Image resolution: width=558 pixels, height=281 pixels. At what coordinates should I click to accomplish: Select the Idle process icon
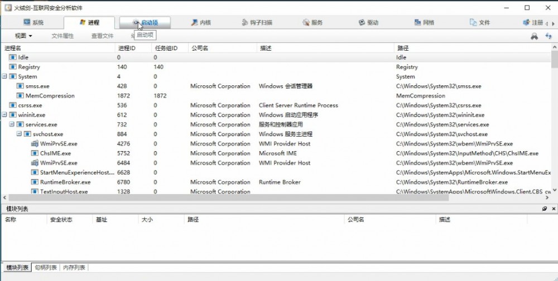(x=13, y=57)
